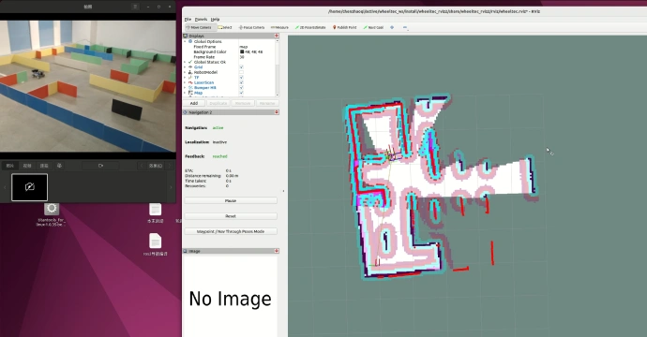This screenshot has width=647, height=337.
Task: Take a photo with the camera capture button
Action: click(100, 166)
